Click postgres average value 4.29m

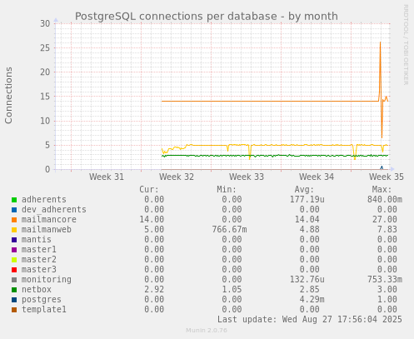pyautogui.click(x=312, y=299)
